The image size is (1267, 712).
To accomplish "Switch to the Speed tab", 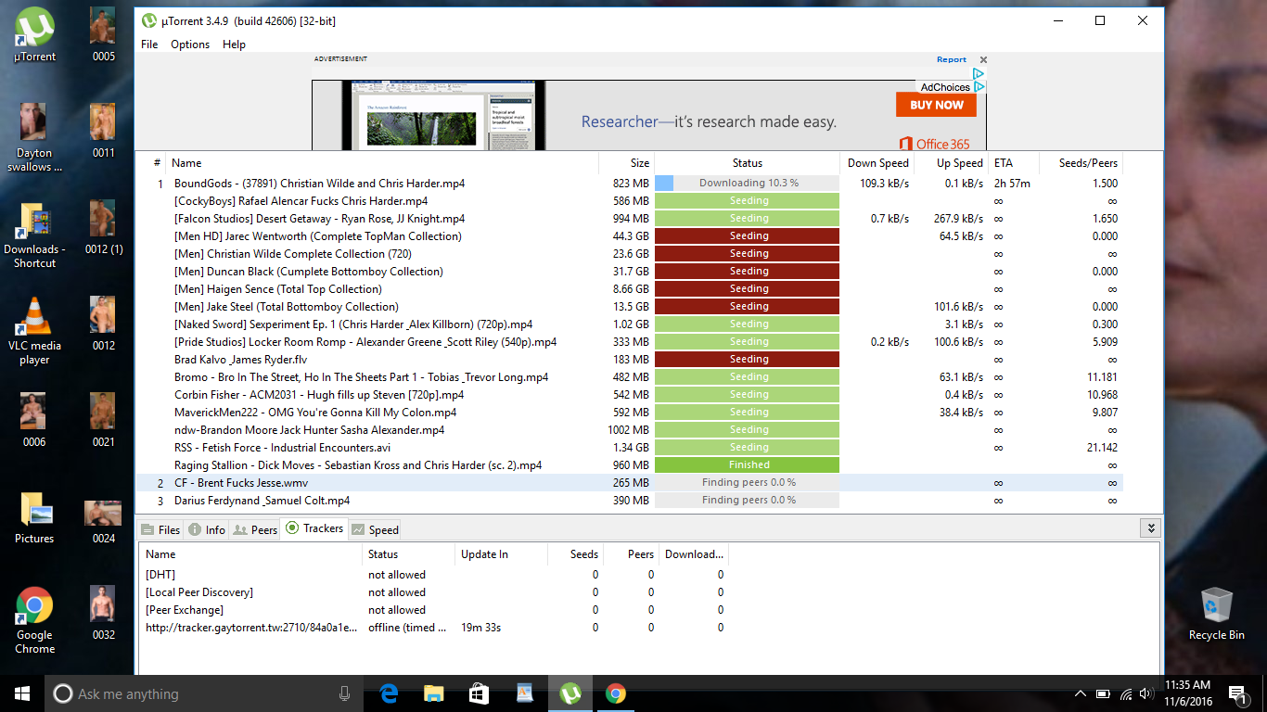I will [x=375, y=530].
